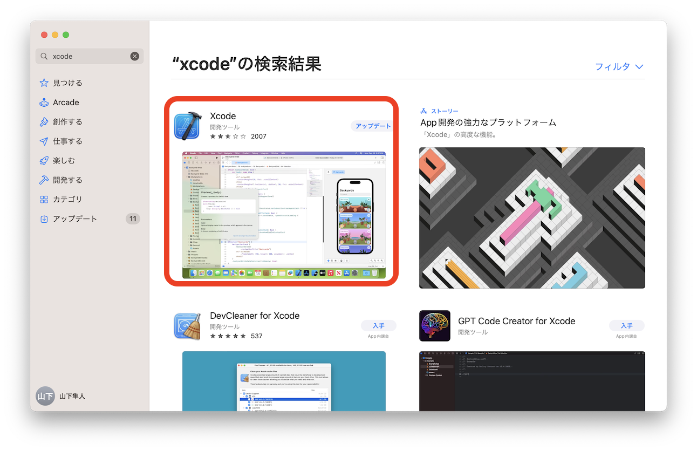The height and width of the screenshot is (451, 697).
Task: Open the Xcode screenshot preview
Action: point(284,215)
